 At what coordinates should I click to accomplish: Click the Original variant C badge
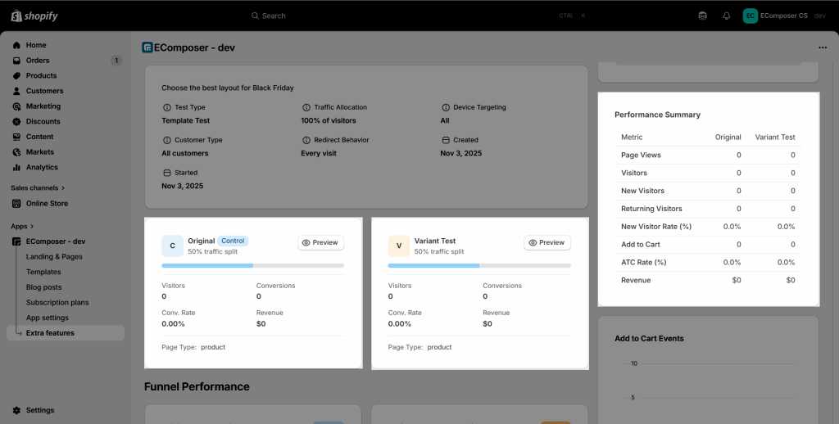pos(172,246)
